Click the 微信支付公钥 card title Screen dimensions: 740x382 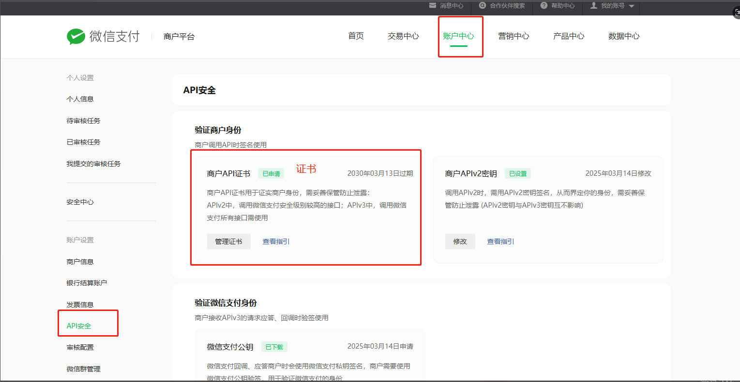click(x=230, y=347)
